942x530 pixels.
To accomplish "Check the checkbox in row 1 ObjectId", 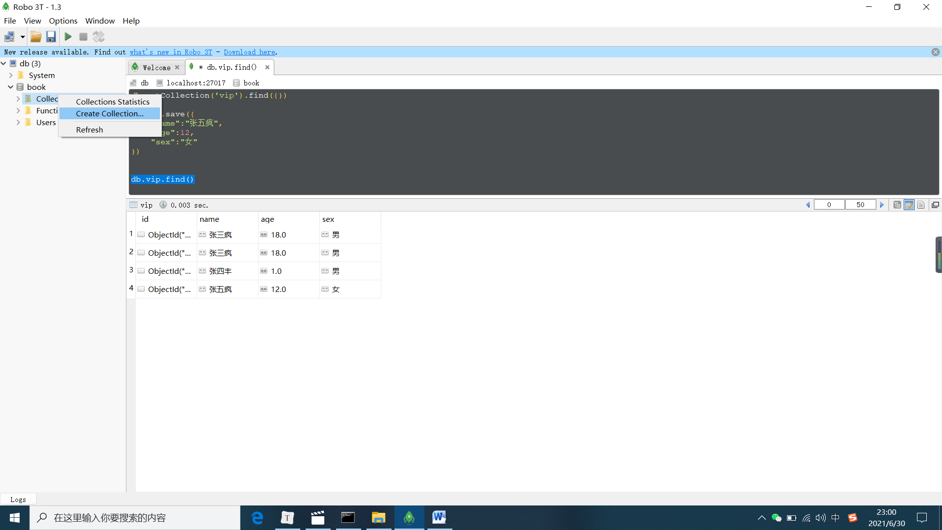I will pos(141,235).
